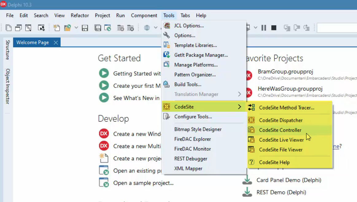The height and width of the screenshot is (202, 357).
Task: Click the CodeSite File Viewer icon
Action: tap(251, 149)
